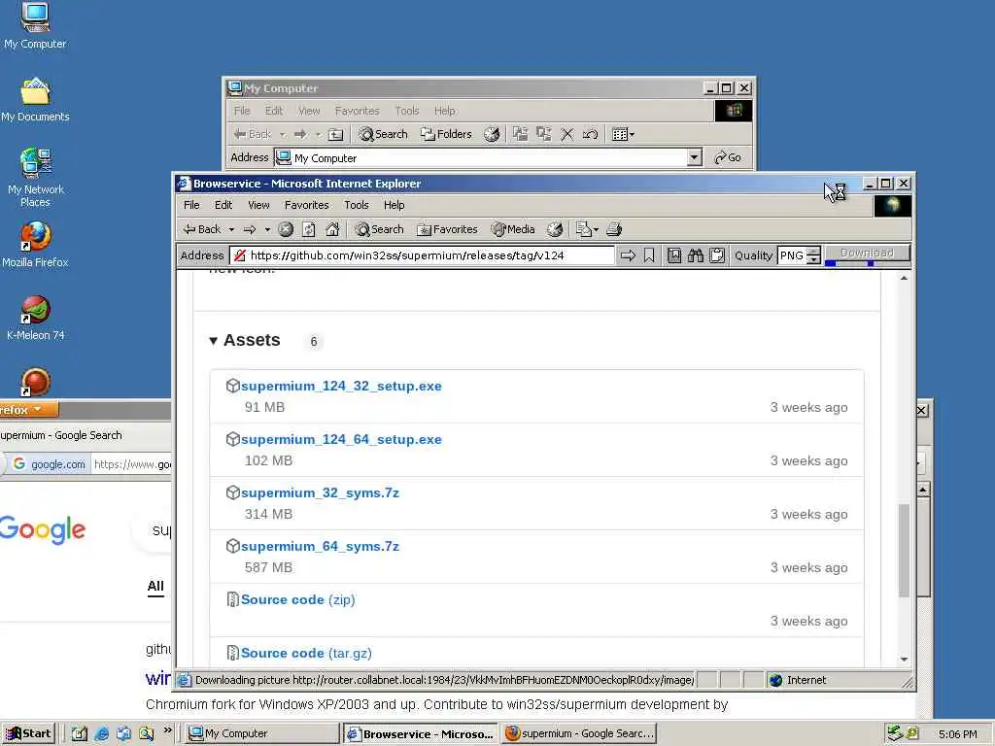This screenshot has height=746, width=995.
Task: Click Media in Browservice toolbar
Action: click(x=513, y=229)
